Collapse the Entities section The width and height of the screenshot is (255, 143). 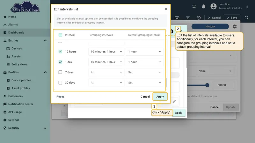(45, 40)
